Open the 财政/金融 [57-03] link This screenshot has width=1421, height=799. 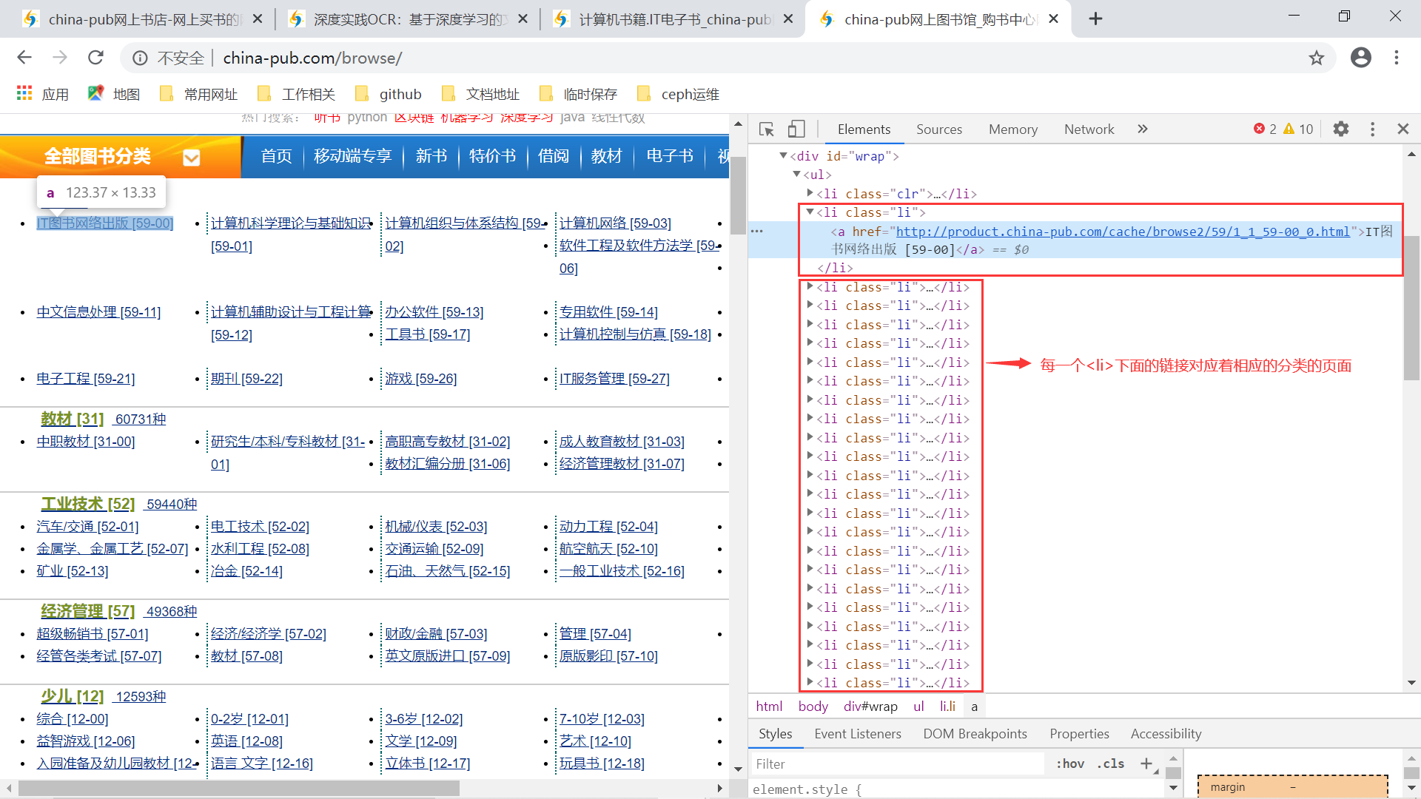[436, 634]
